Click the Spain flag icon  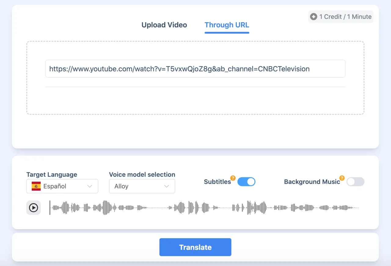[36, 186]
